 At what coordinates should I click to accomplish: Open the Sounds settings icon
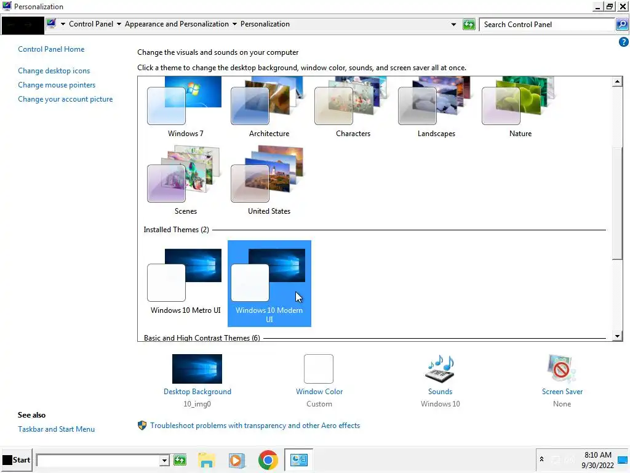pos(440,369)
